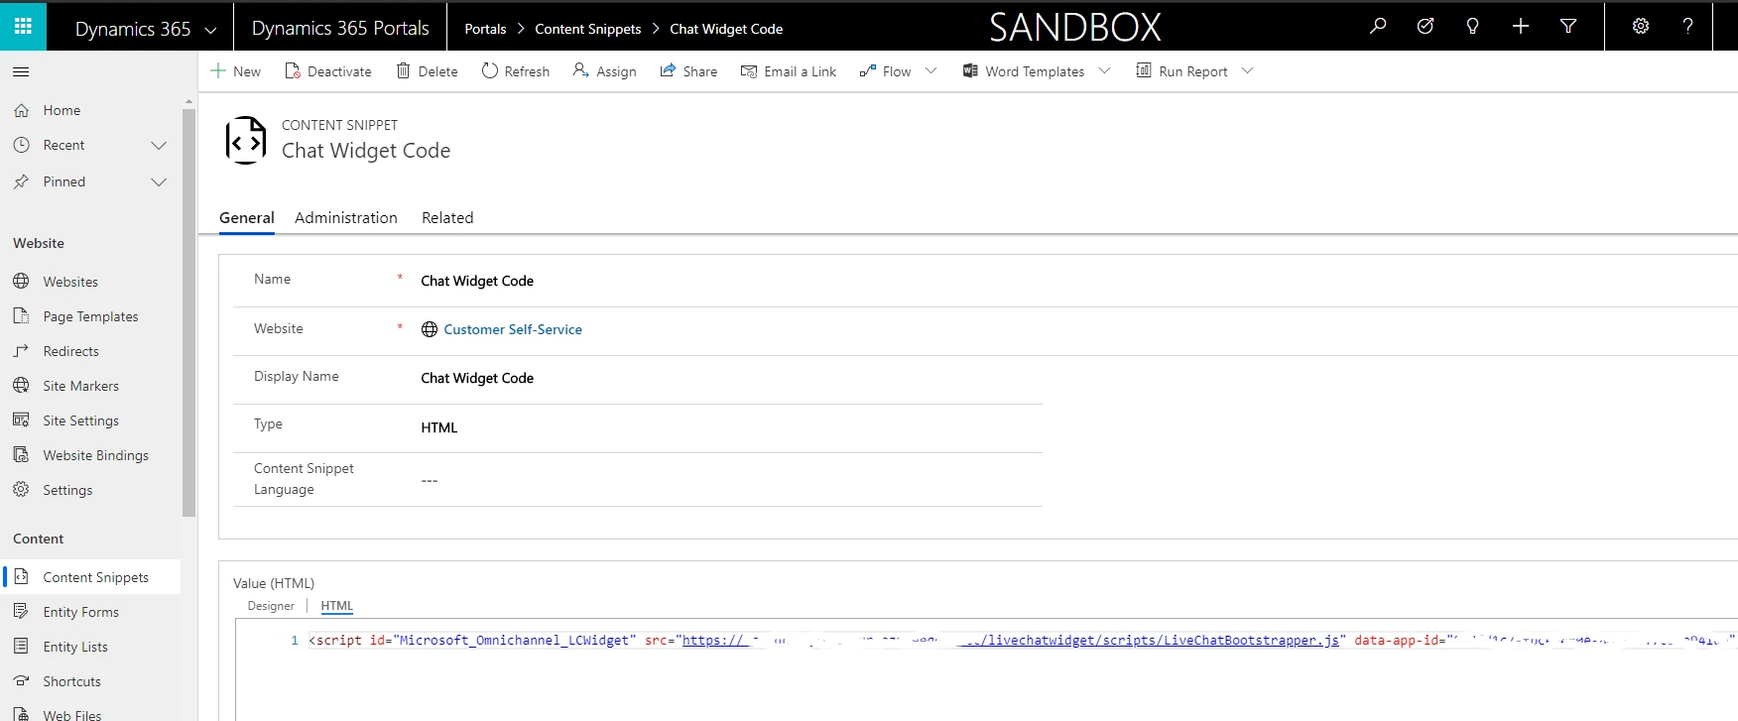Click Run Report command
The height and width of the screenshot is (721, 1738).
[x=1181, y=71]
